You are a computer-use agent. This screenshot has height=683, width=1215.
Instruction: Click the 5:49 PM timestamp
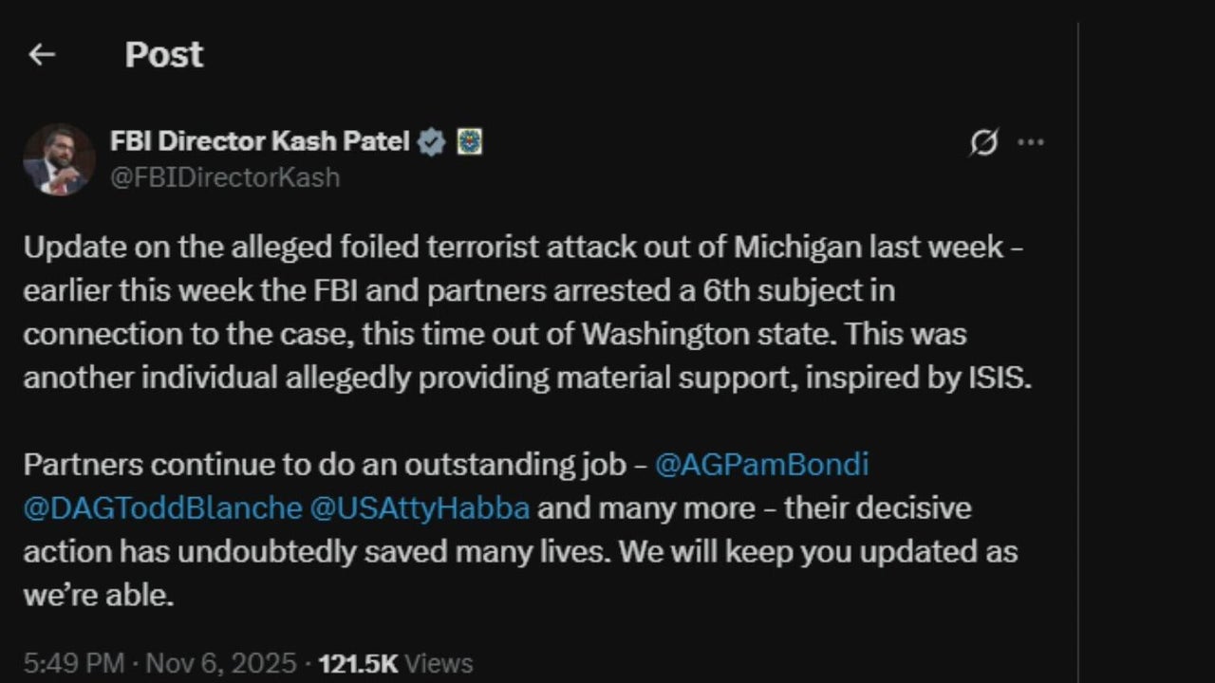pyautogui.click(x=73, y=663)
